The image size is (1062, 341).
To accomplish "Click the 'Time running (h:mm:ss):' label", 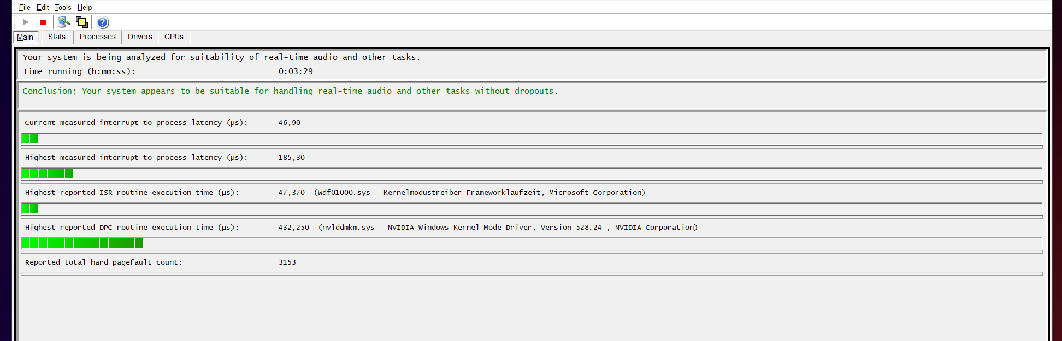I will click(79, 71).
